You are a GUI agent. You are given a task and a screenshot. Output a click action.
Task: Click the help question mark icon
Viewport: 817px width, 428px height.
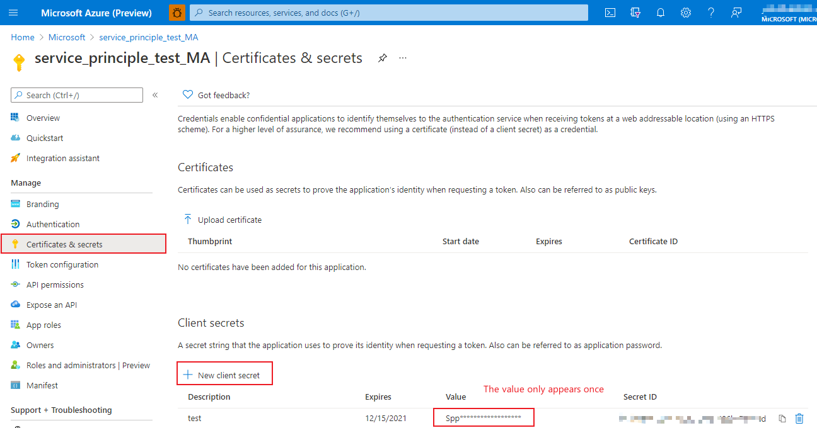click(711, 13)
